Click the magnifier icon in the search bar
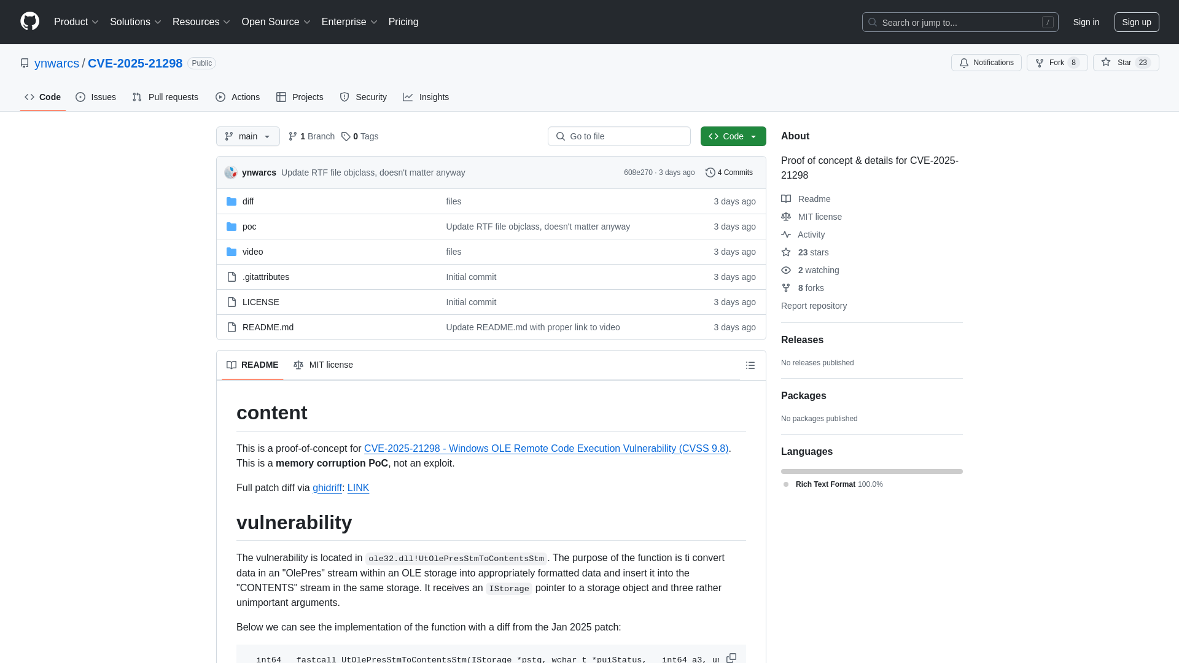Image resolution: width=1179 pixels, height=663 pixels. pyautogui.click(x=873, y=22)
